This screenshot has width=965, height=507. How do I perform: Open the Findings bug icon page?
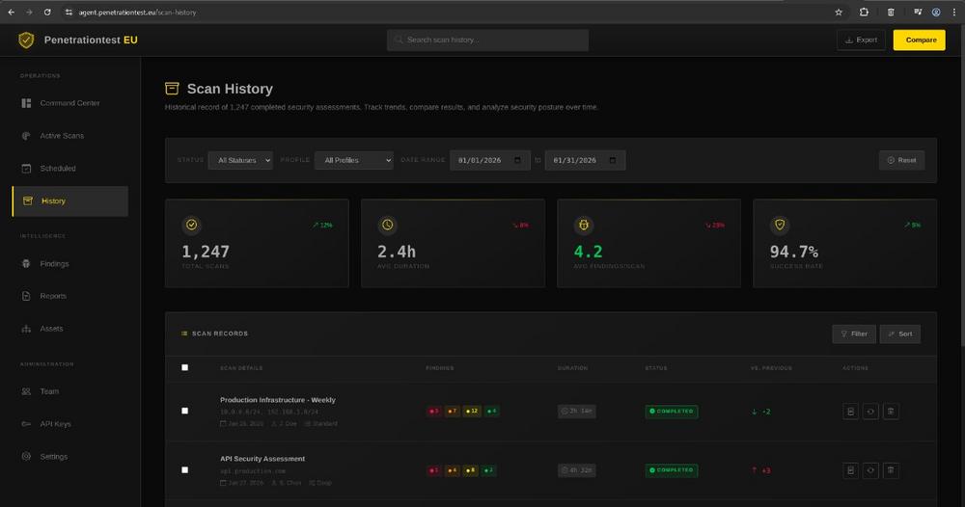54,263
